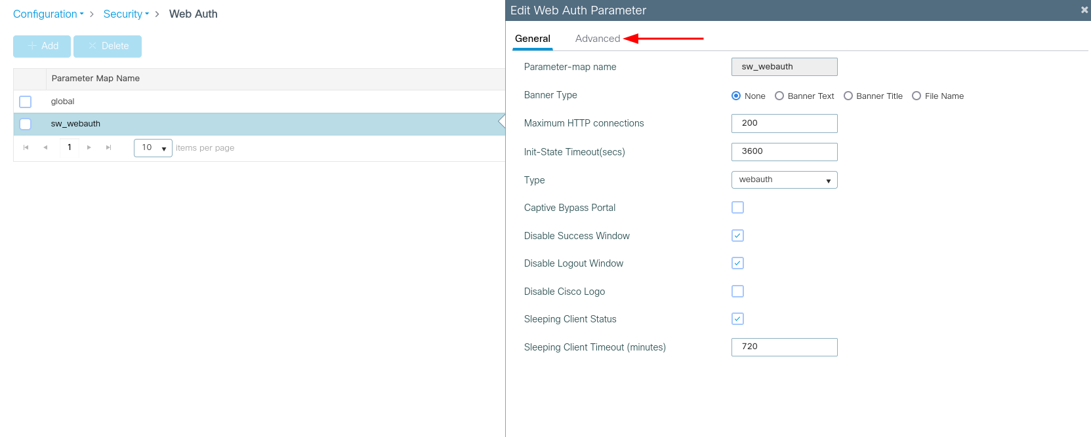This screenshot has height=437, width=1091.
Task: Select the General tab
Action: [532, 39]
